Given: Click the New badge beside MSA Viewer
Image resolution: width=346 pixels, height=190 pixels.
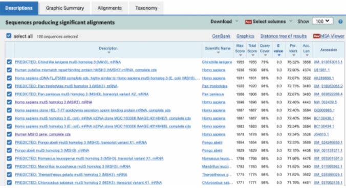Looking at the screenshot, I should tap(316, 36).
